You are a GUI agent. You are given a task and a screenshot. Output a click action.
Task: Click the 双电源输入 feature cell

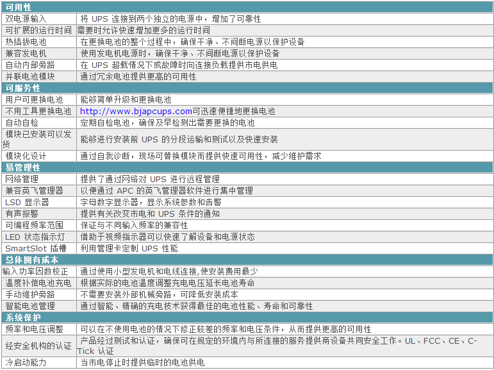pos(26,19)
